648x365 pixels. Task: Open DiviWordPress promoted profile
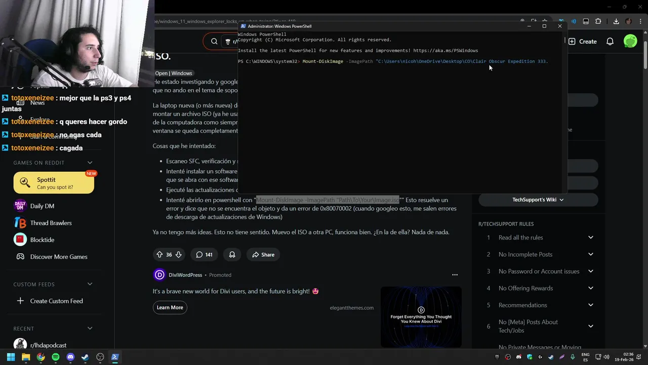click(x=185, y=275)
